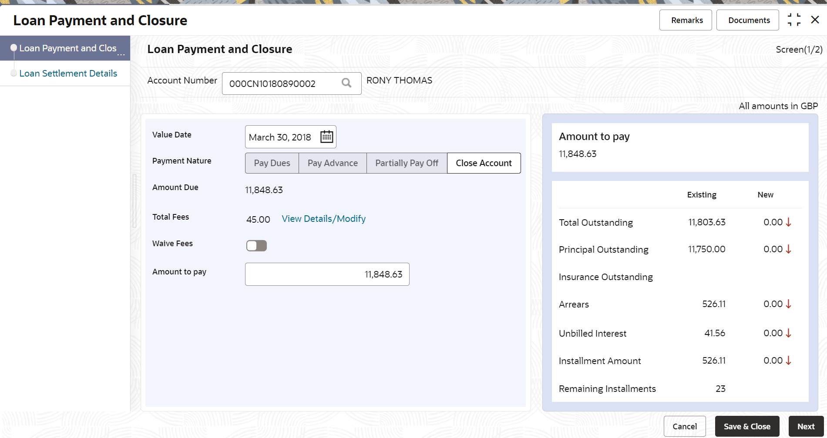This screenshot has height=438, width=827.
Task: Click Save & Close button
Action: 747,426
